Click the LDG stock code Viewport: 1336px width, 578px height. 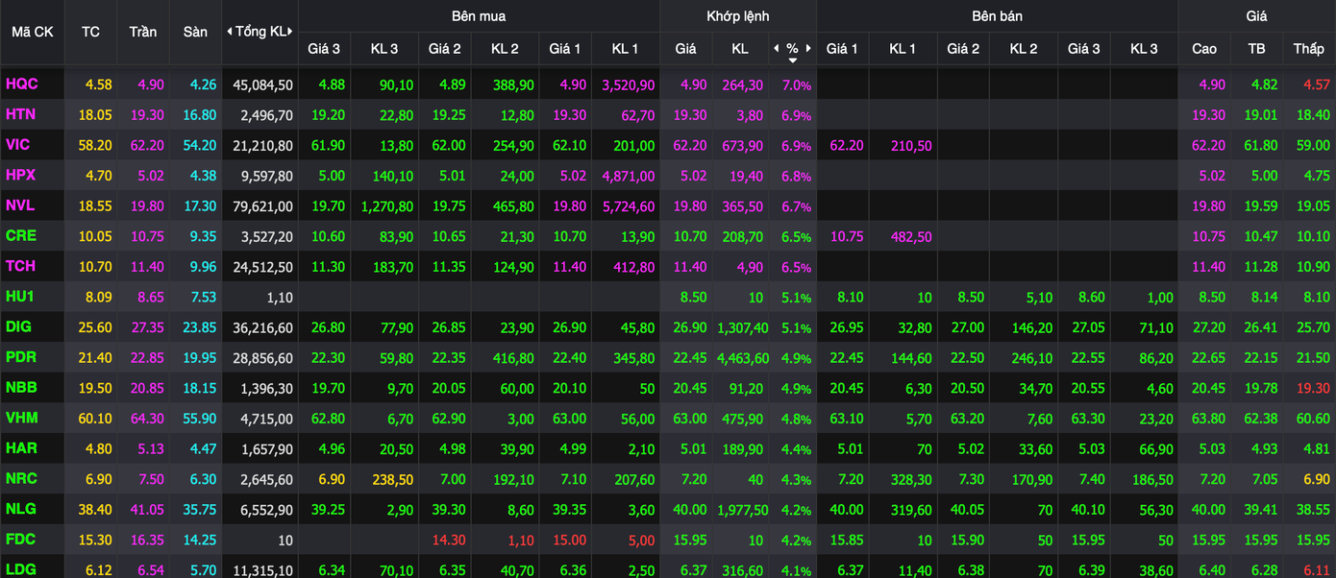click(x=21, y=569)
